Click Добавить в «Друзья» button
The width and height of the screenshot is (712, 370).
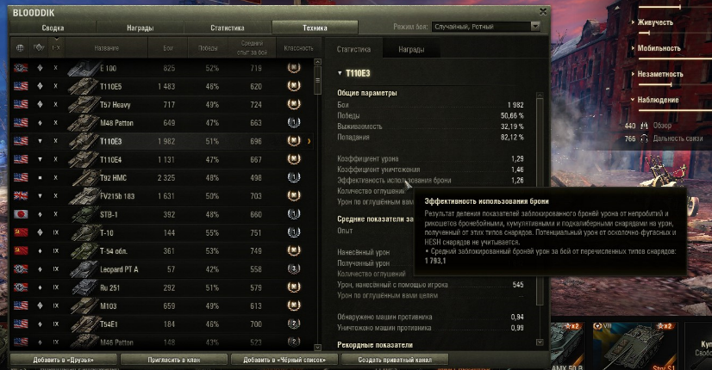pos(64,360)
